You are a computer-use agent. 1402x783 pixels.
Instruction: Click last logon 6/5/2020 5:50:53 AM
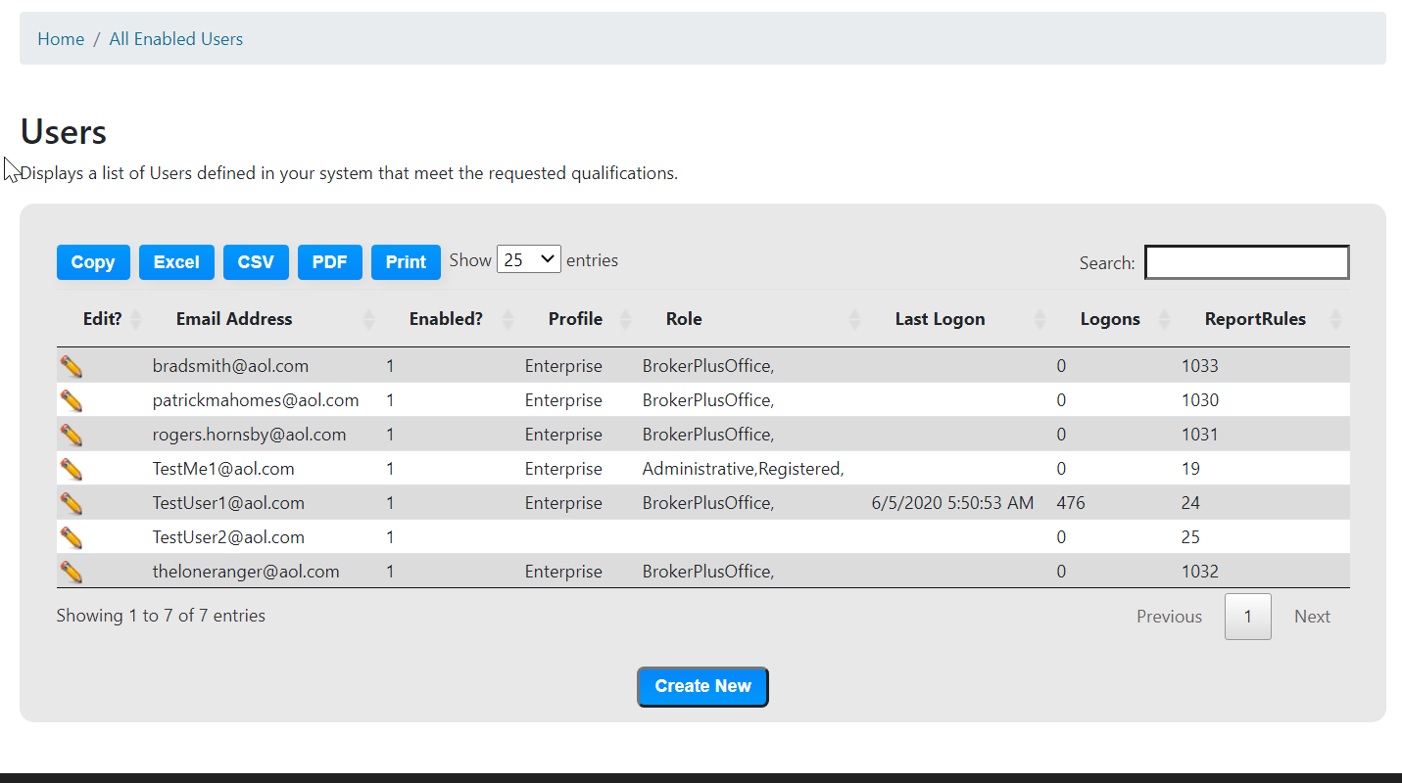(952, 503)
